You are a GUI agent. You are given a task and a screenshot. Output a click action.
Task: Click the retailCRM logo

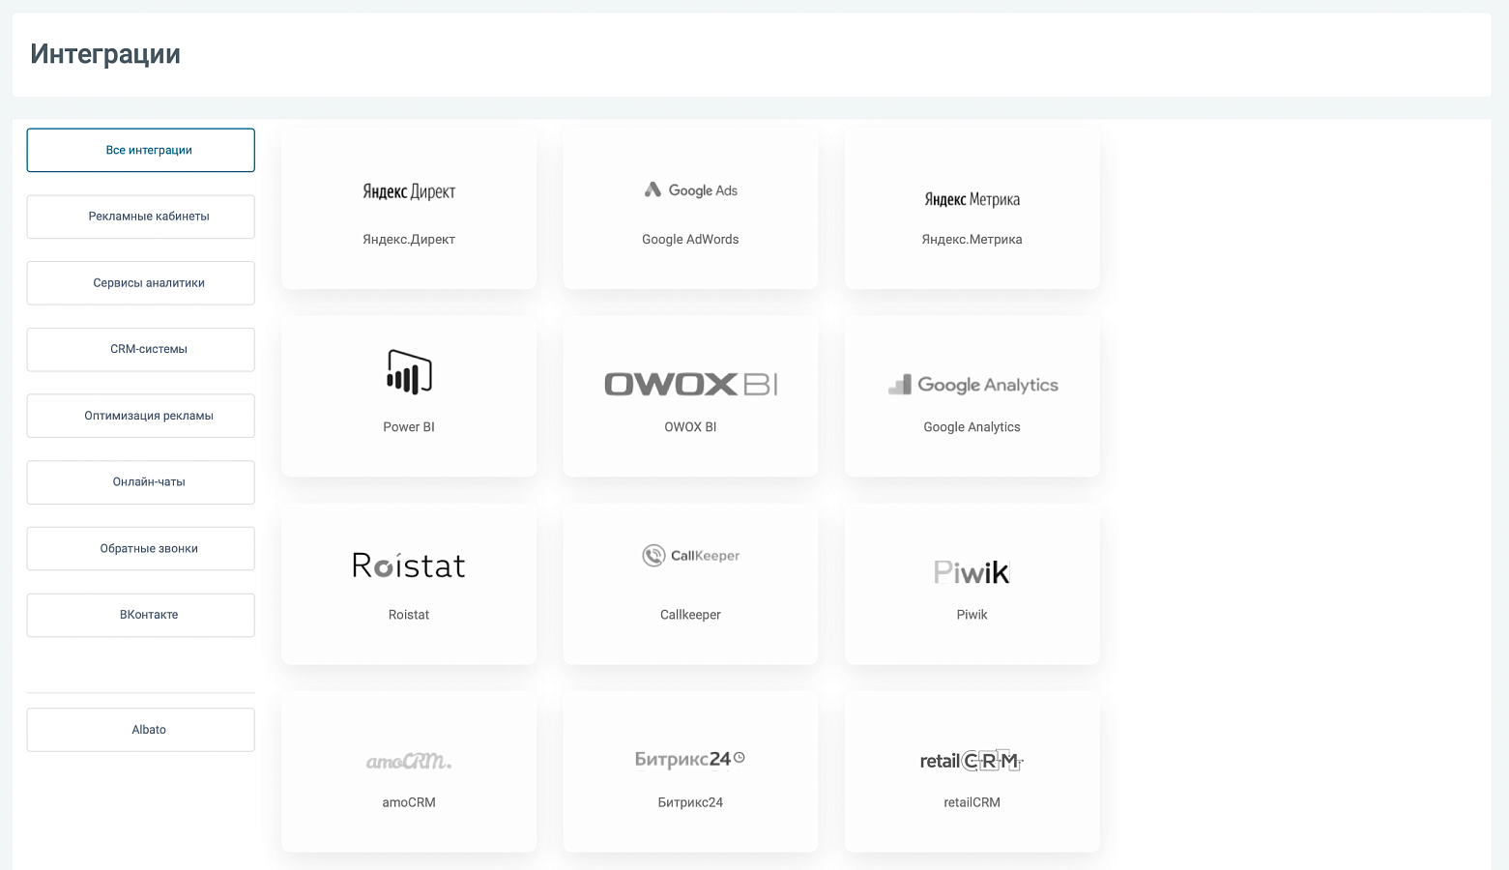click(972, 761)
